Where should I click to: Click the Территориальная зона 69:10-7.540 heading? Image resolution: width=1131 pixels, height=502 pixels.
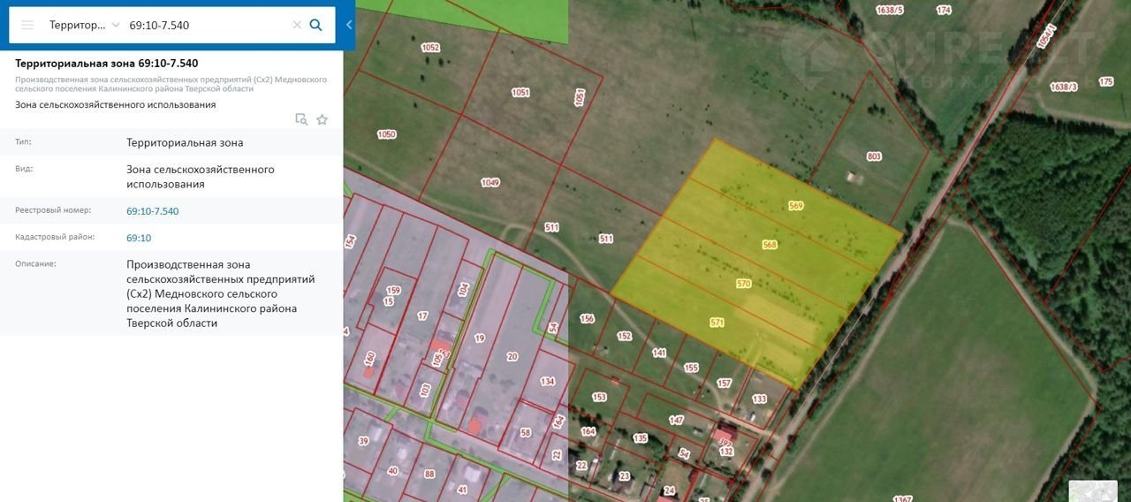[x=107, y=63]
